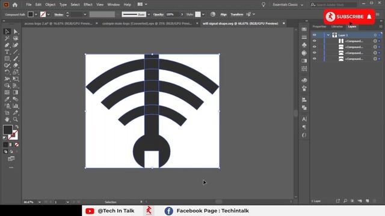Open stroke weight dropdown

pos(85,14)
